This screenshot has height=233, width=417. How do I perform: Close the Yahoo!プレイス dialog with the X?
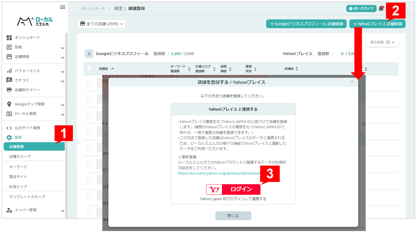click(x=352, y=81)
